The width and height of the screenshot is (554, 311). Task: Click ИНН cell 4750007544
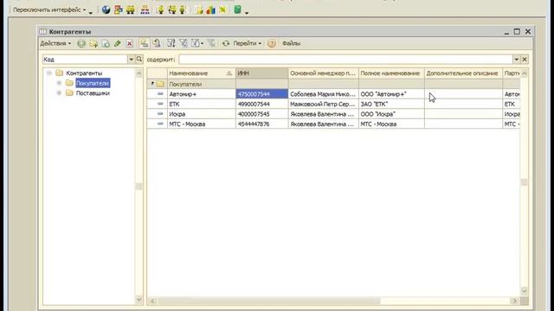click(261, 94)
